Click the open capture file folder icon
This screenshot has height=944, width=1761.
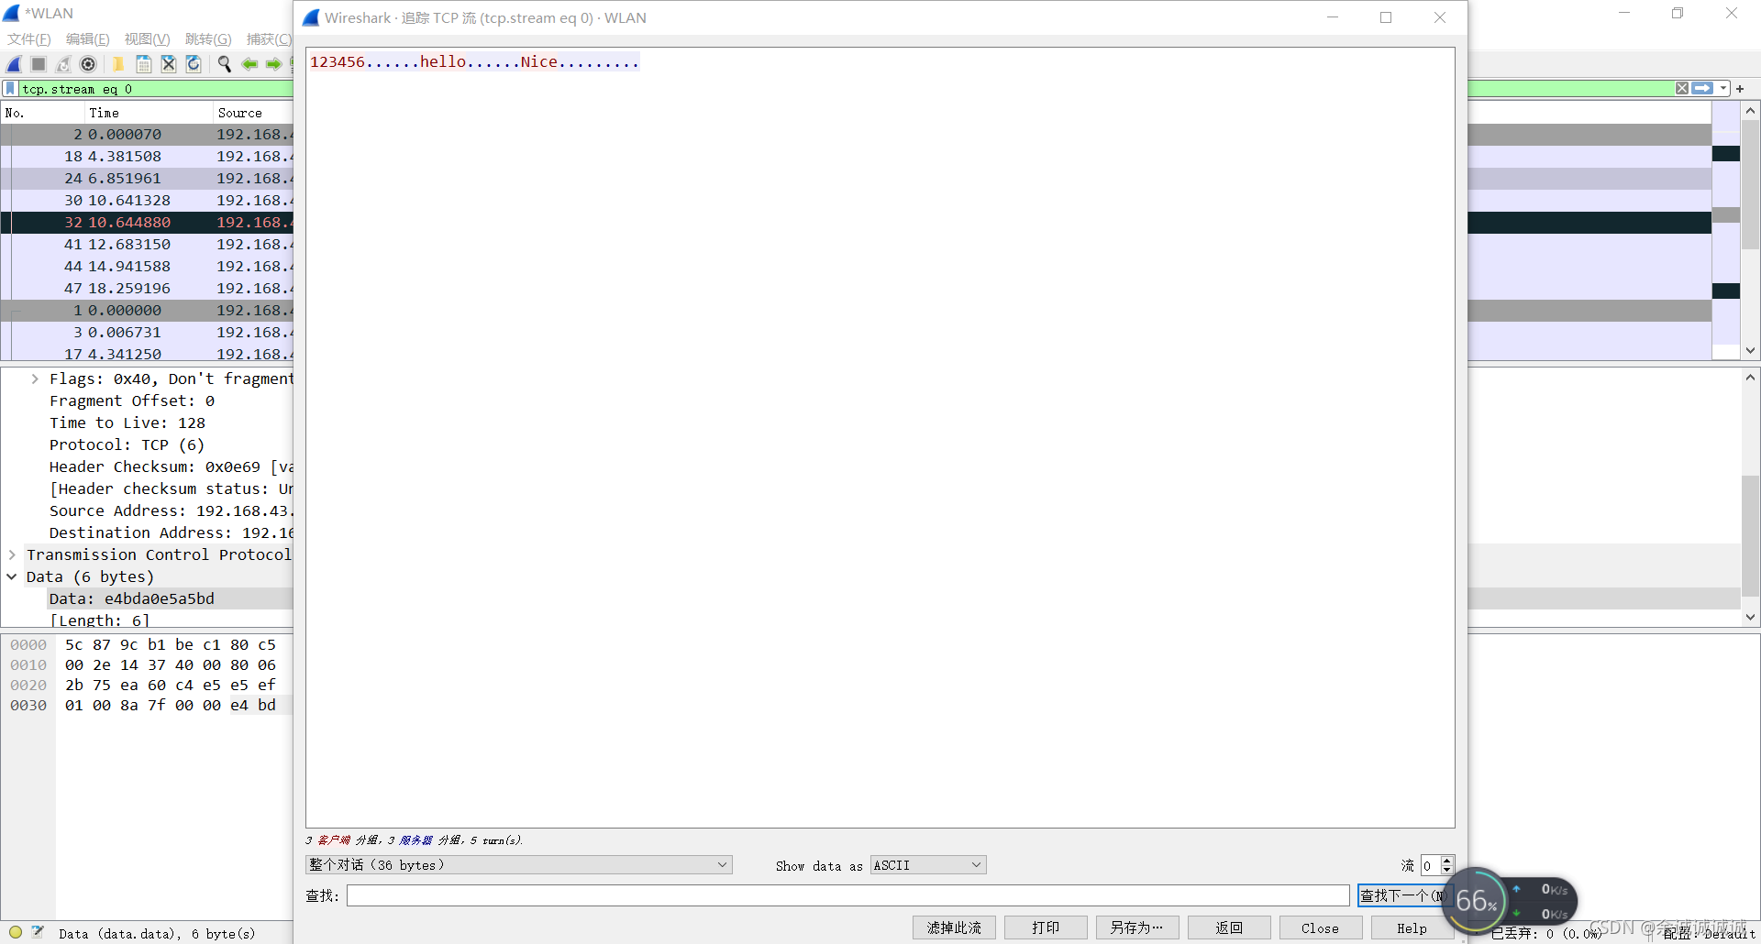tap(117, 64)
